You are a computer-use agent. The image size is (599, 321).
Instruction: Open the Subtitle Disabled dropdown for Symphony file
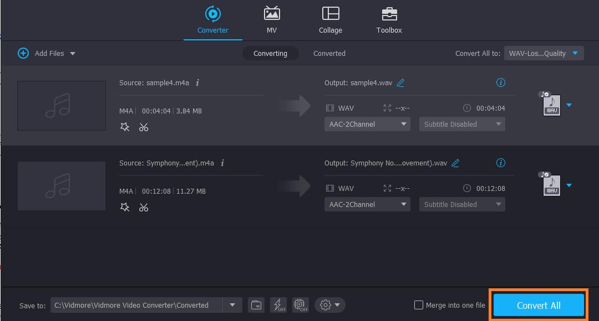click(x=461, y=204)
